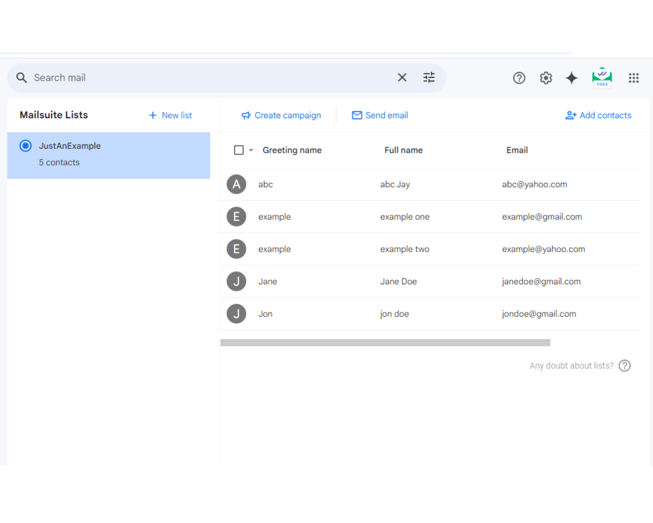Select the example@gmail.com email cell

(542, 217)
